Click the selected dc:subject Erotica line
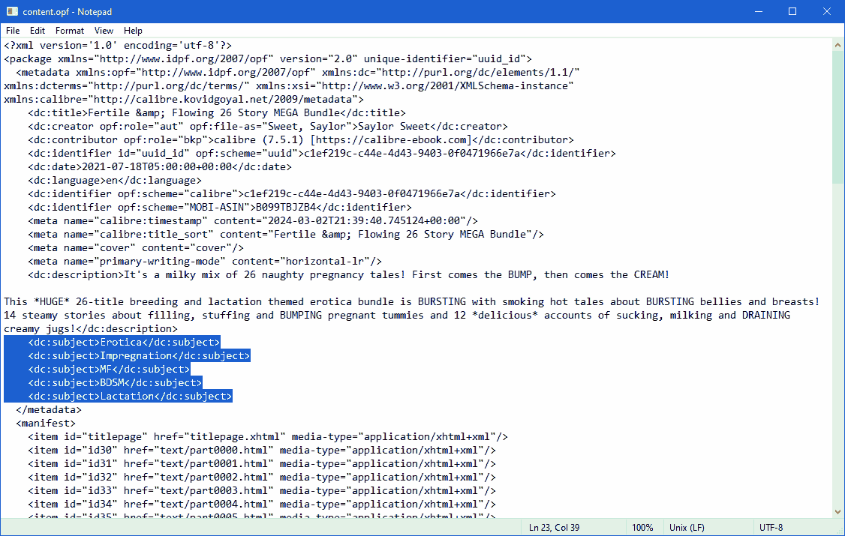This screenshot has width=845, height=536. (124, 343)
